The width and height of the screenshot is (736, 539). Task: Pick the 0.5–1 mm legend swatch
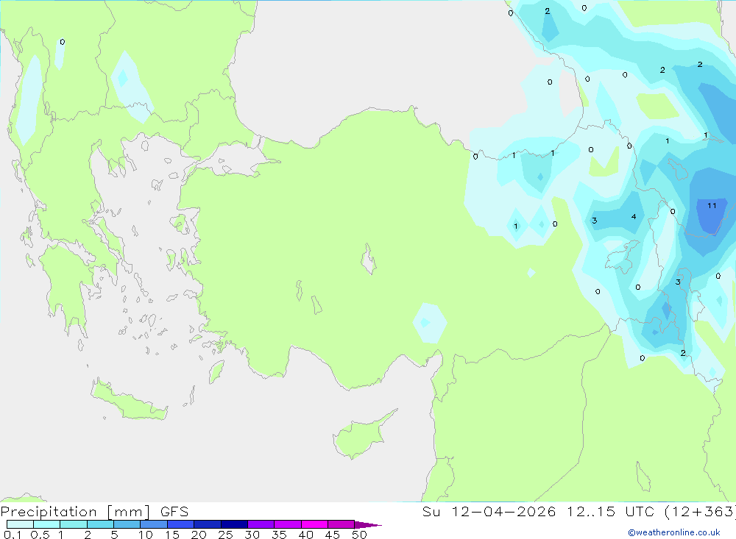(x=47, y=524)
